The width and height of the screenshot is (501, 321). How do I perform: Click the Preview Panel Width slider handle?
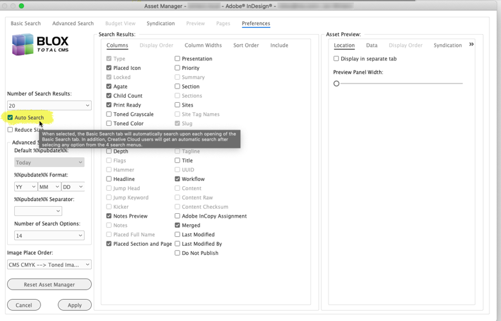pyautogui.click(x=336, y=83)
